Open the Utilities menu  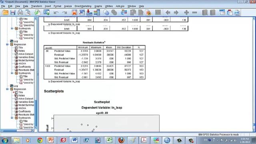click(109, 6)
